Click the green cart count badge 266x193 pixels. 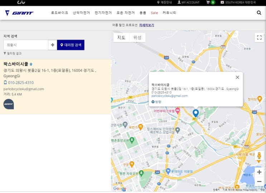pos(213,3)
